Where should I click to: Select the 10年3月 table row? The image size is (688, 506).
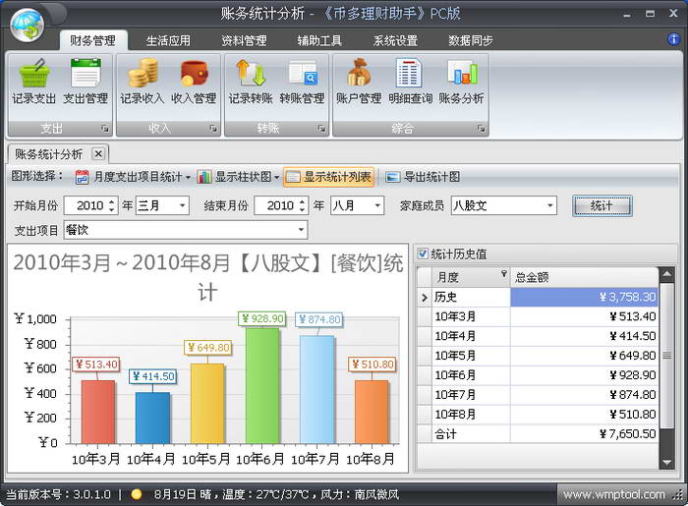(538, 316)
